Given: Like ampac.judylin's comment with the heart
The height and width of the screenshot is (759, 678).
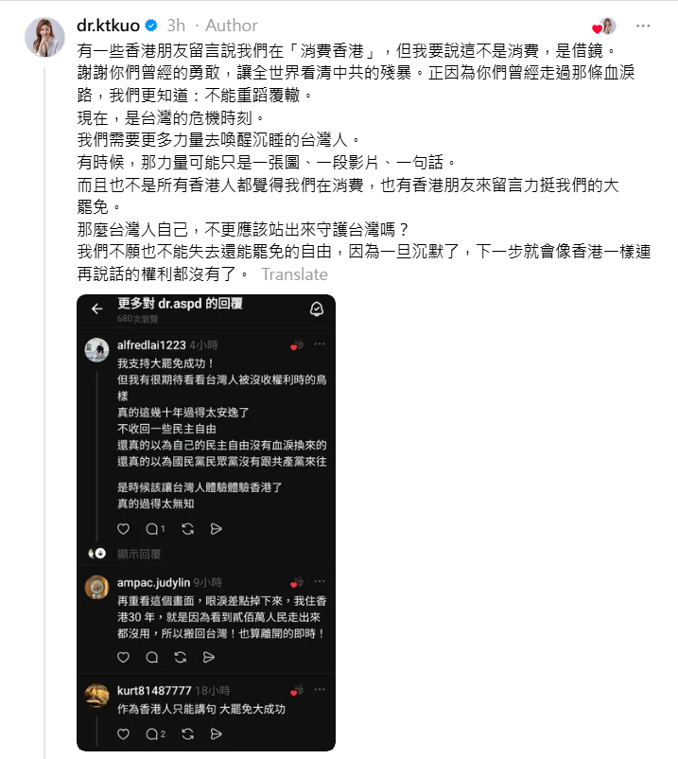Looking at the screenshot, I should pos(123,658).
